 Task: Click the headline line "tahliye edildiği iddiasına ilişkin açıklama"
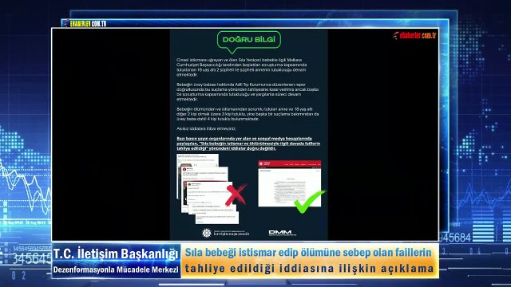pyautogui.click(x=309, y=269)
